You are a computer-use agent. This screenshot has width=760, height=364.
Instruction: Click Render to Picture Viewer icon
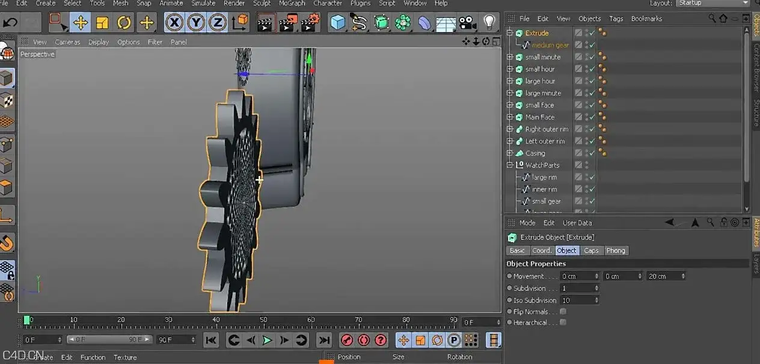coord(288,23)
